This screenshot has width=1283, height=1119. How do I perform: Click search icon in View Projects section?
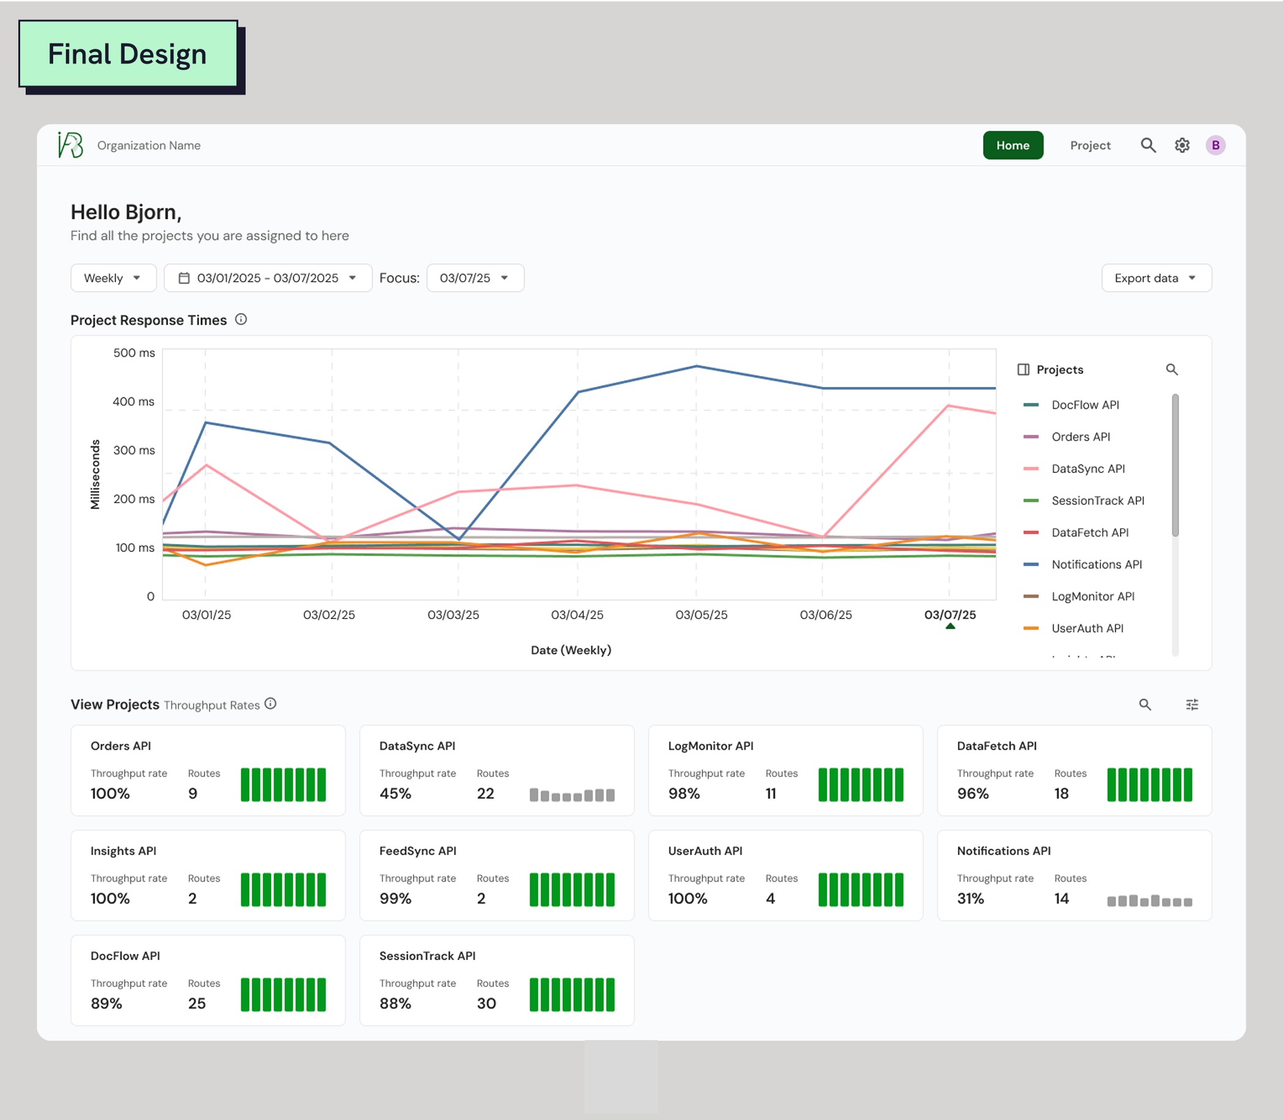point(1144,705)
